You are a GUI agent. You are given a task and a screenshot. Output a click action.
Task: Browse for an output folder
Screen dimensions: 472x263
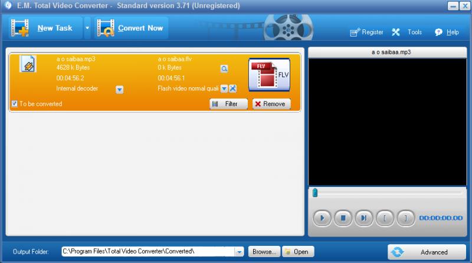click(x=264, y=252)
